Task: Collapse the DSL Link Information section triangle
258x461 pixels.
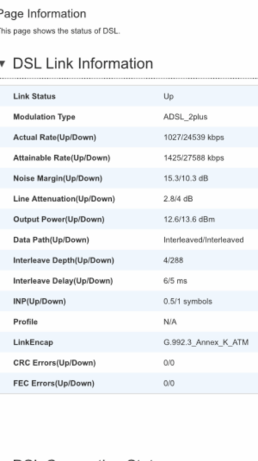Action: pos(3,63)
